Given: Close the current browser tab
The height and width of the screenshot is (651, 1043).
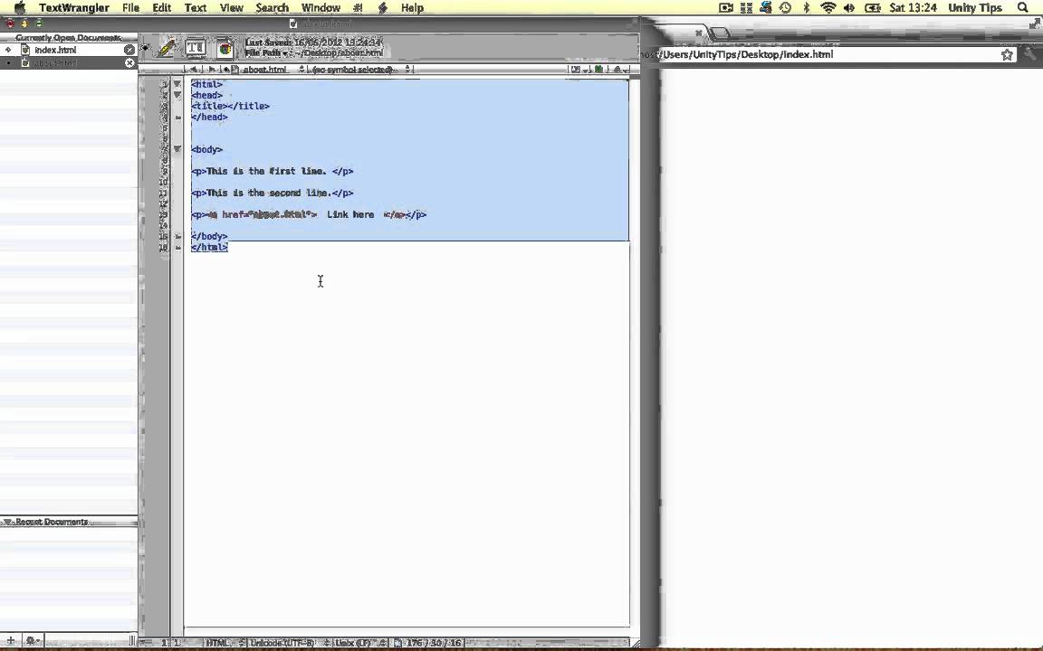Looking at the screenshot, I should tap(698, 32).
